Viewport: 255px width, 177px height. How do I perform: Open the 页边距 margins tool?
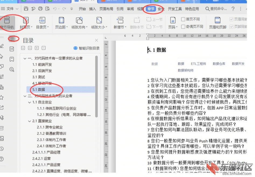click(x=61, y=23)
